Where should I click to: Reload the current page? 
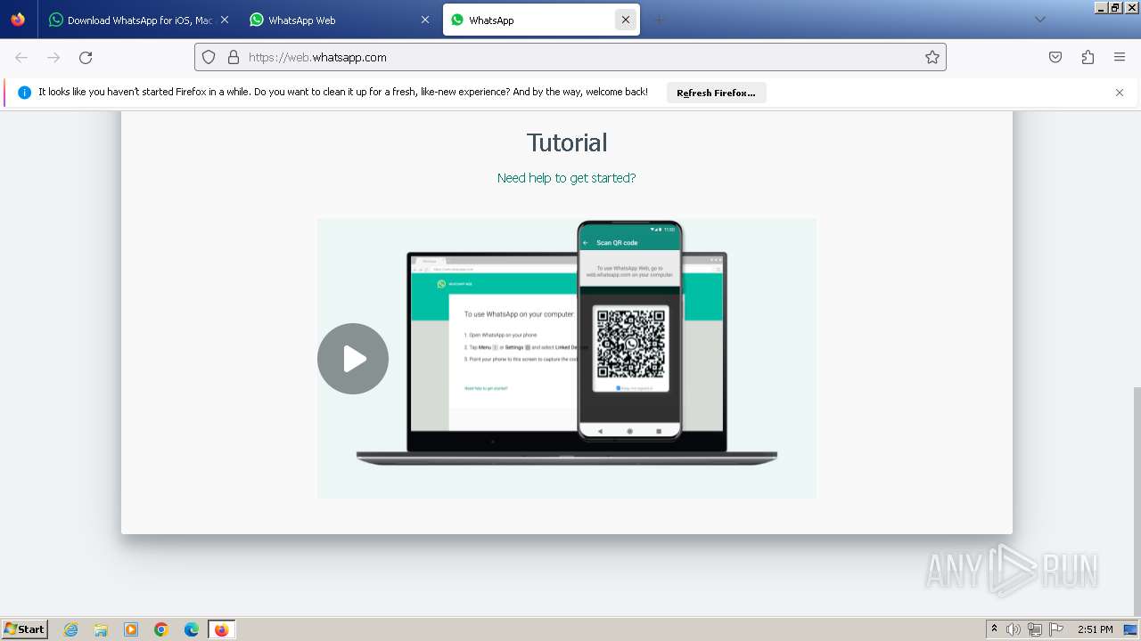(86, 57)
